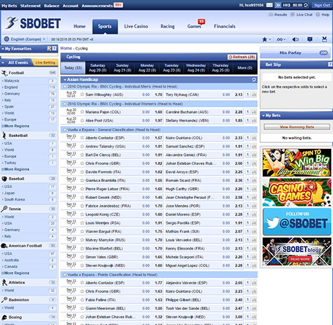
Task: Edit My Favourites with the pencil icon
Action: [49, 48]
